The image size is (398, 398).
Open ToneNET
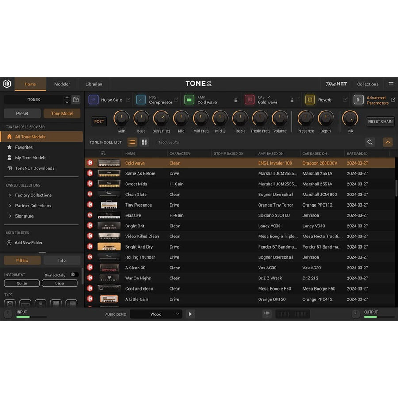[336, 84]
